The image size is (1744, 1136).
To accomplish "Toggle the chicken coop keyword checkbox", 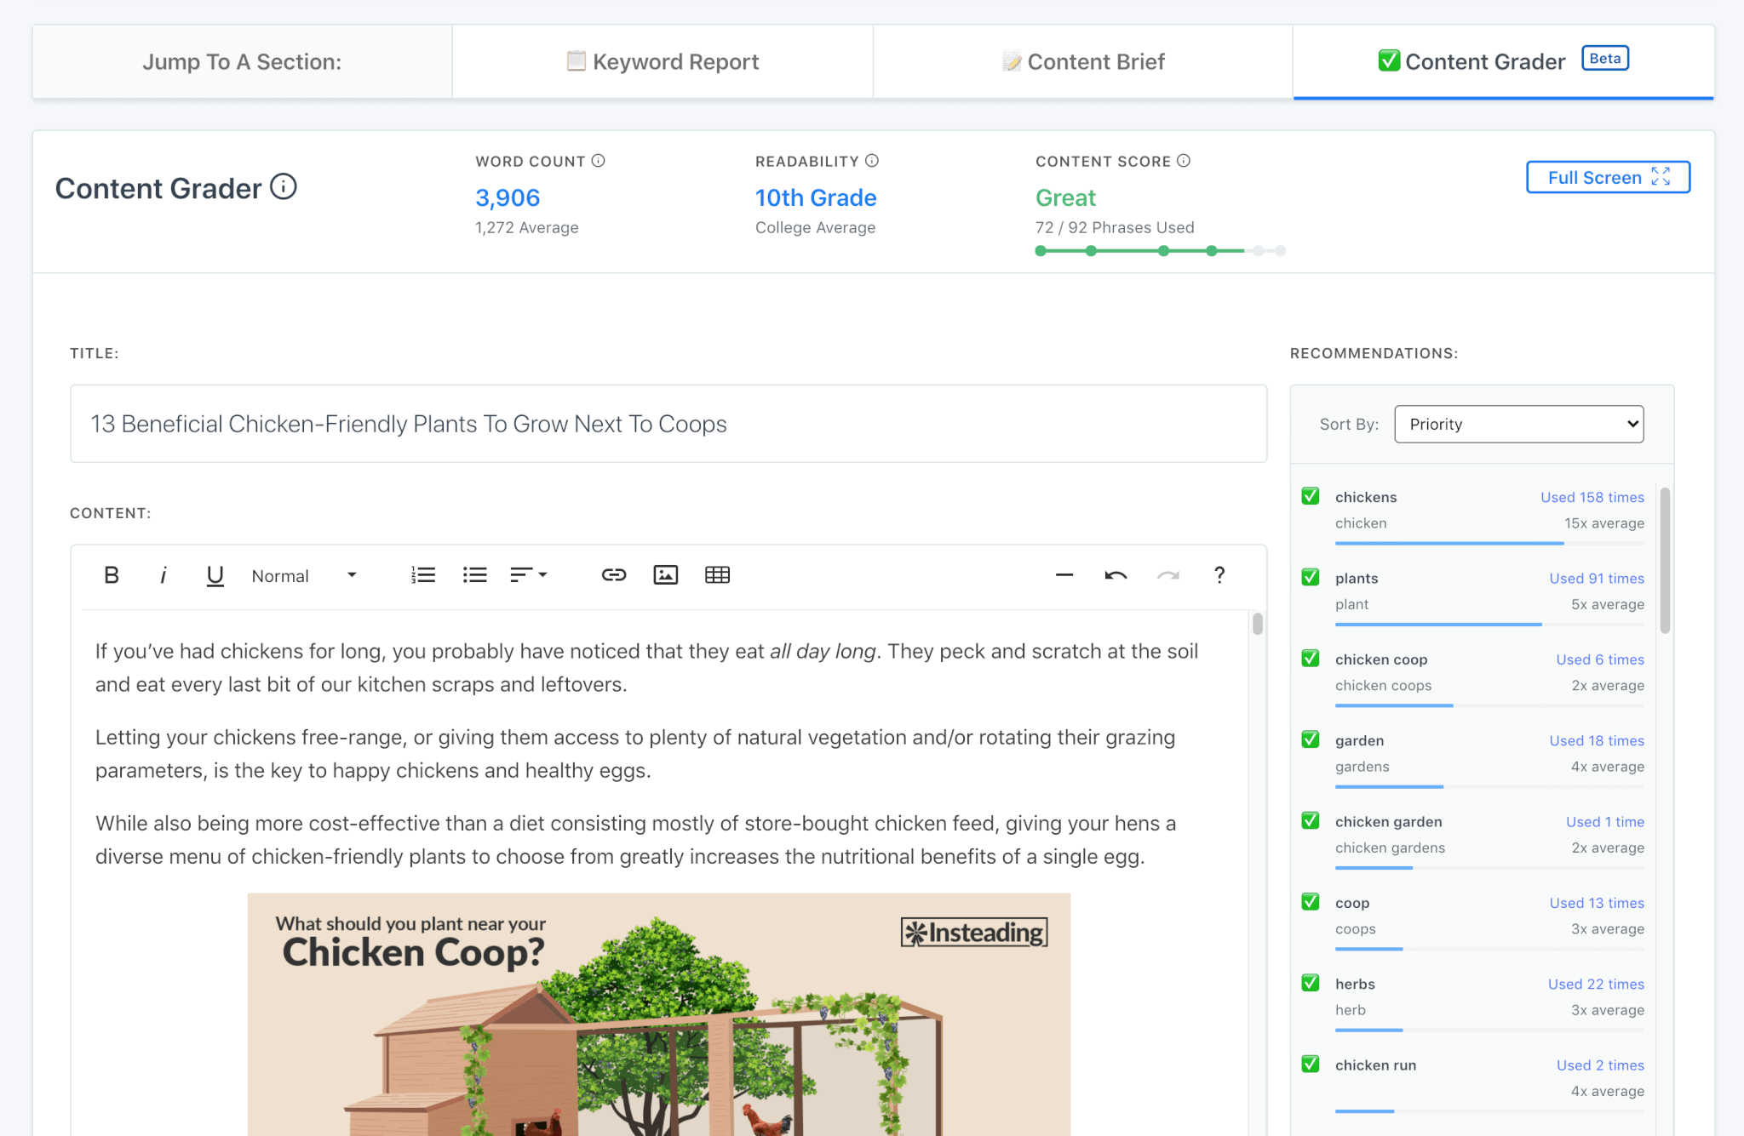I will 1311,659.
